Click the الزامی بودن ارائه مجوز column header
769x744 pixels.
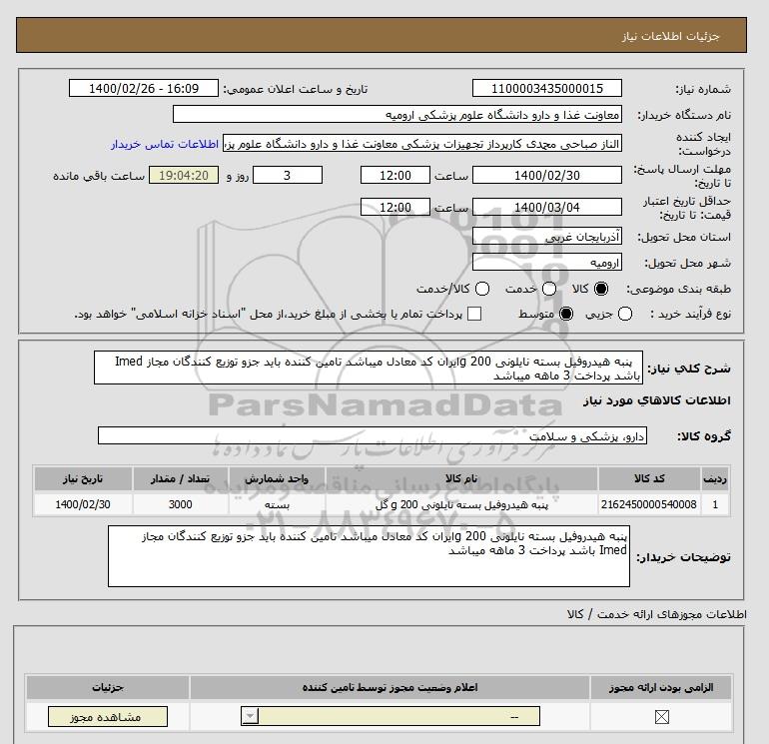[x=661, y=688]
